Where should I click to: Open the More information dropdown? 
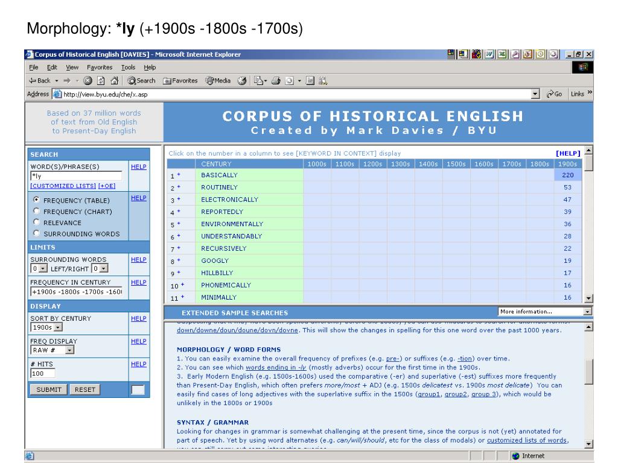pyautogui.click(x=545, y=312)
